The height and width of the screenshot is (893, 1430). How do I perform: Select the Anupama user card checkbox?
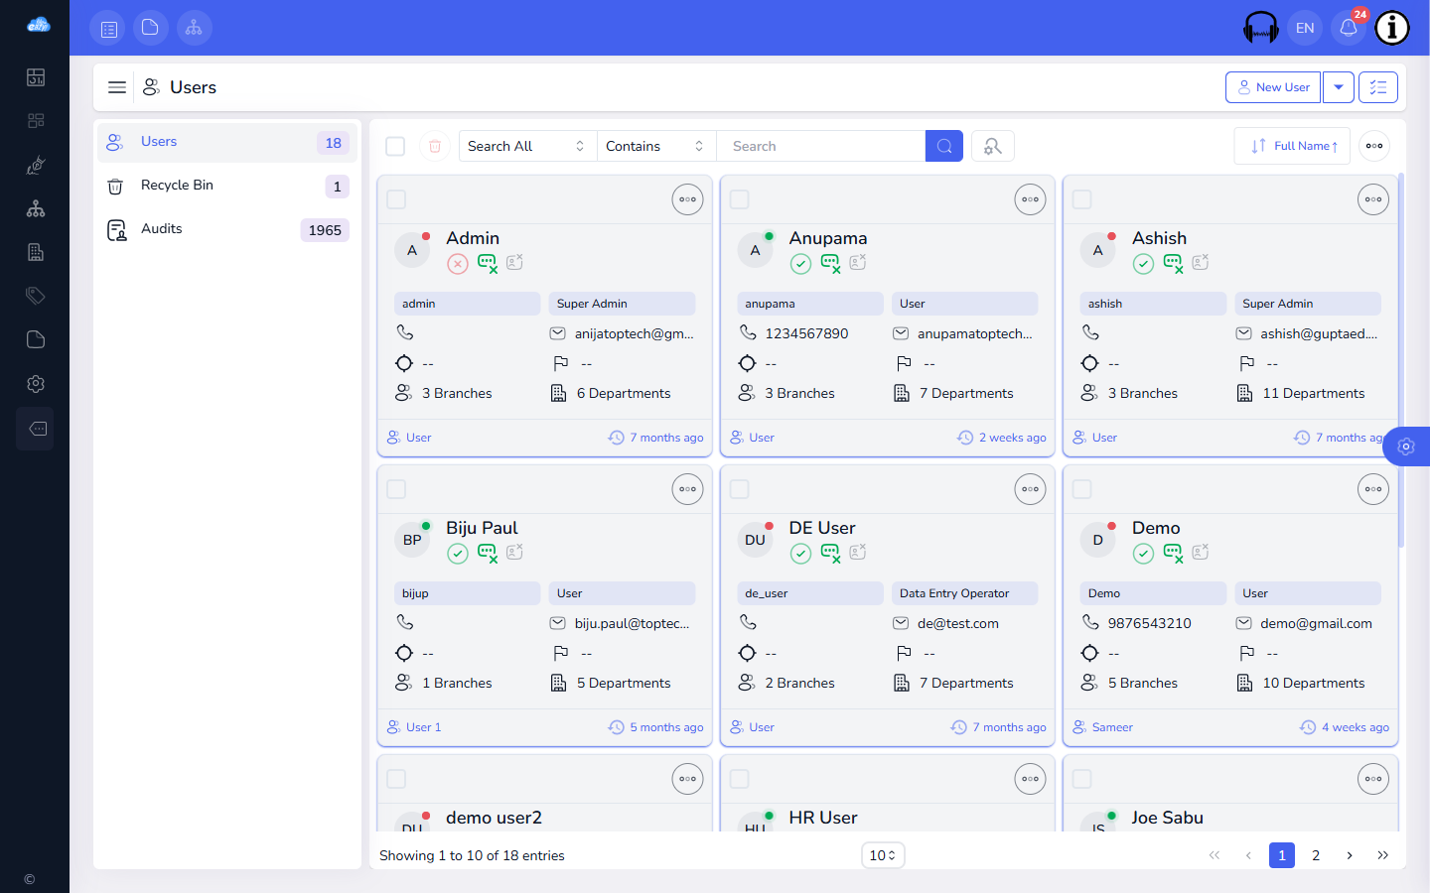(740, 199)
